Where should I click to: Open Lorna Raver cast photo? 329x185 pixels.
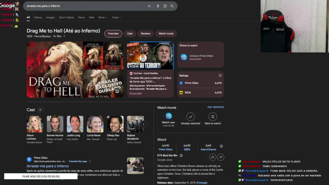95,124
